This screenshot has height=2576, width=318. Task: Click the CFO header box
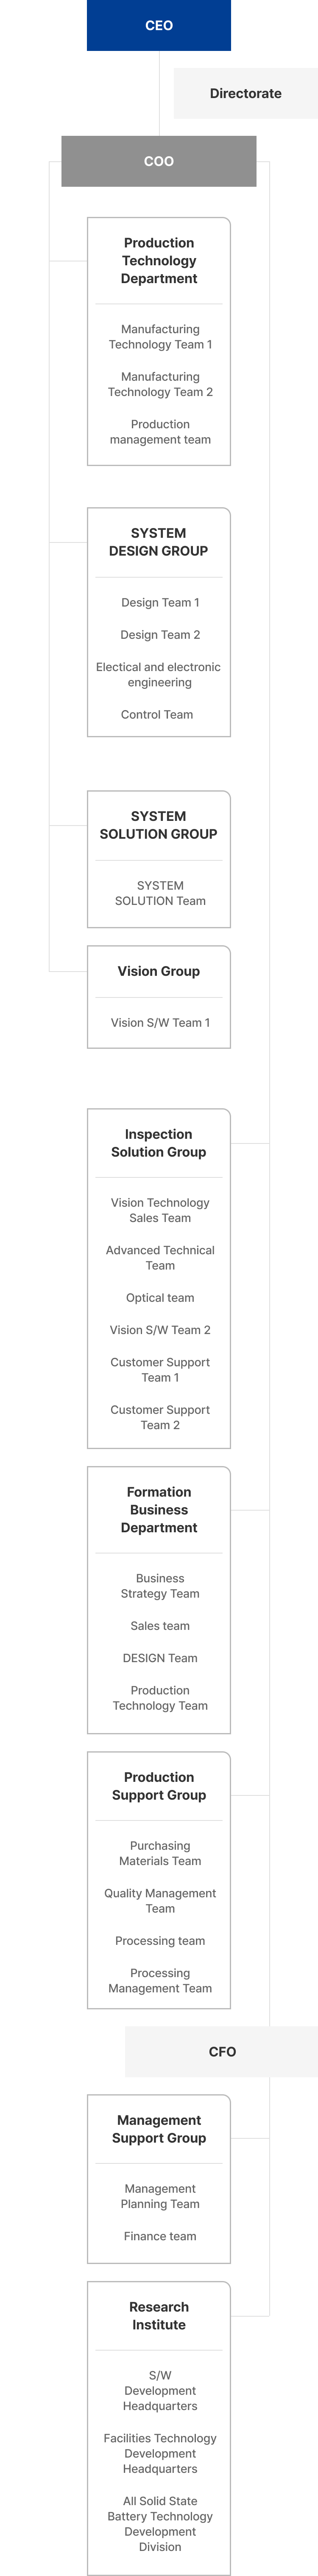tap(222, 2051)
